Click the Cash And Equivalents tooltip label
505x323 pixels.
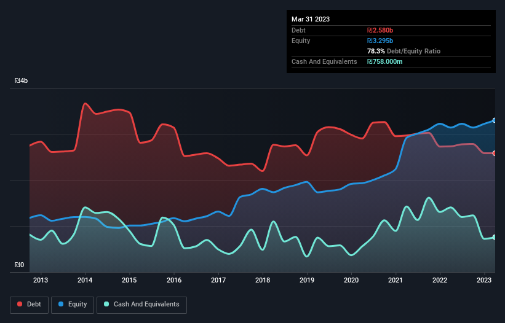point(324,61)
